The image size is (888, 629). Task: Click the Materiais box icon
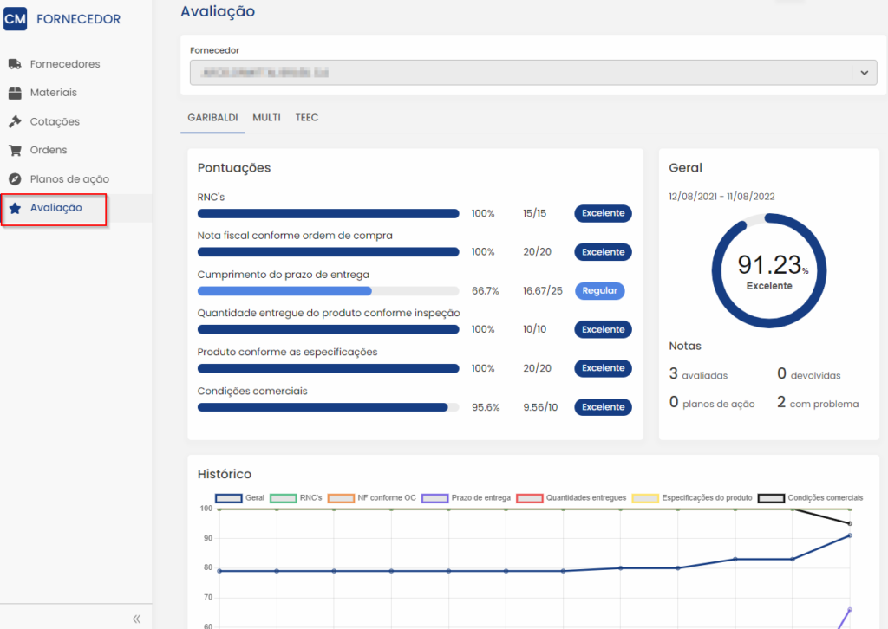click(x=15, y=93)
